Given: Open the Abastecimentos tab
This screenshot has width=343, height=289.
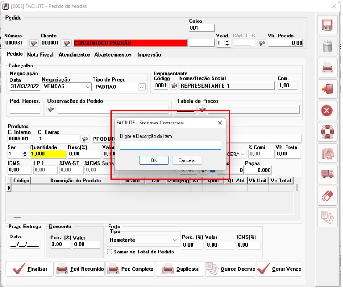Looking at the screenshot, I should point(113,55).
